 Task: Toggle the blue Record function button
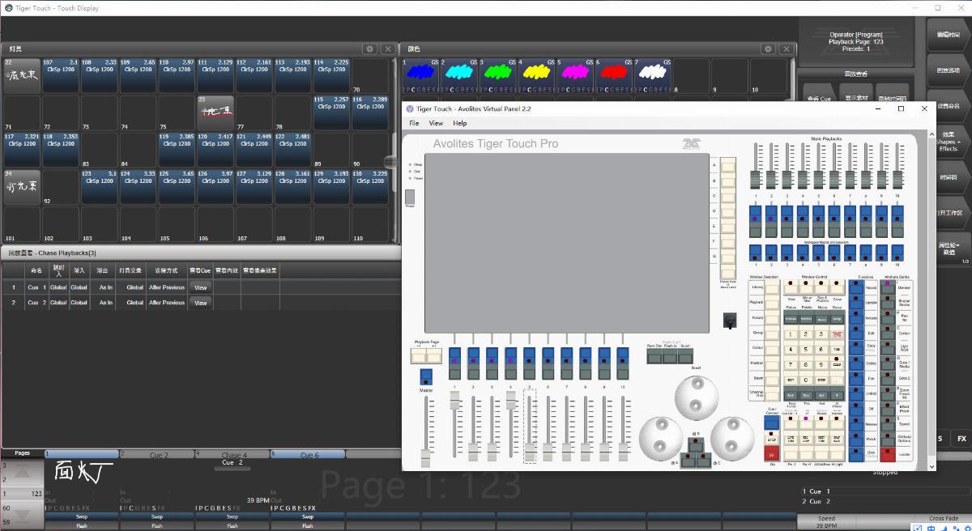click(857, 287)
